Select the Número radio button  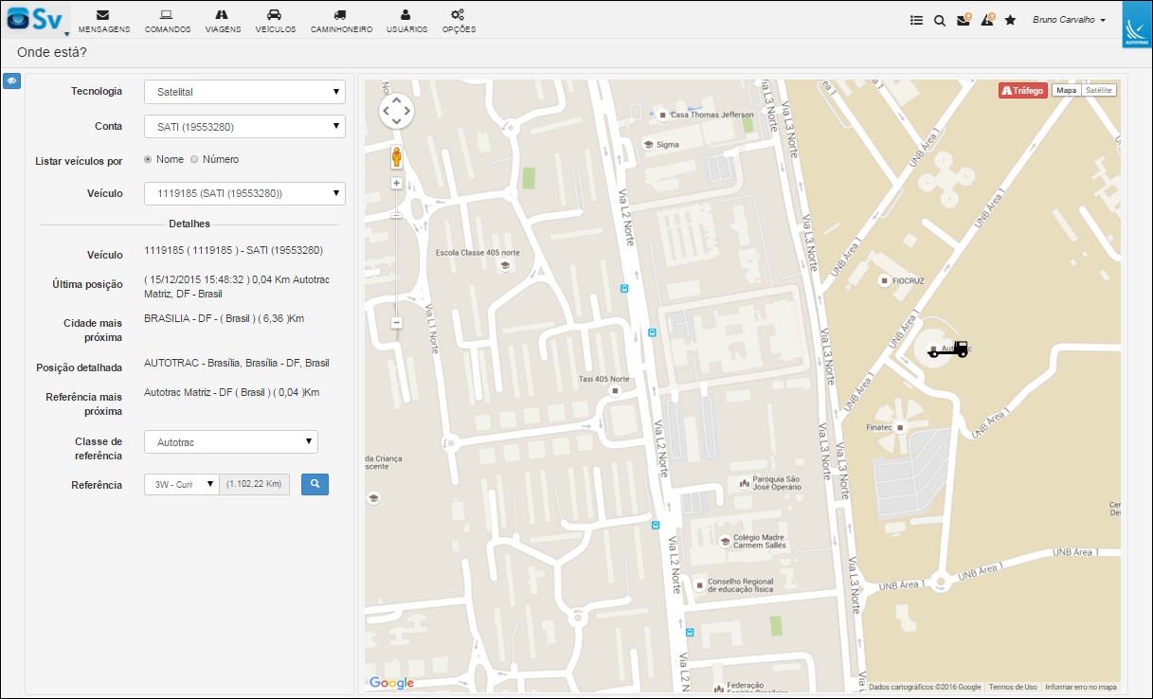(x=194, y=159)
